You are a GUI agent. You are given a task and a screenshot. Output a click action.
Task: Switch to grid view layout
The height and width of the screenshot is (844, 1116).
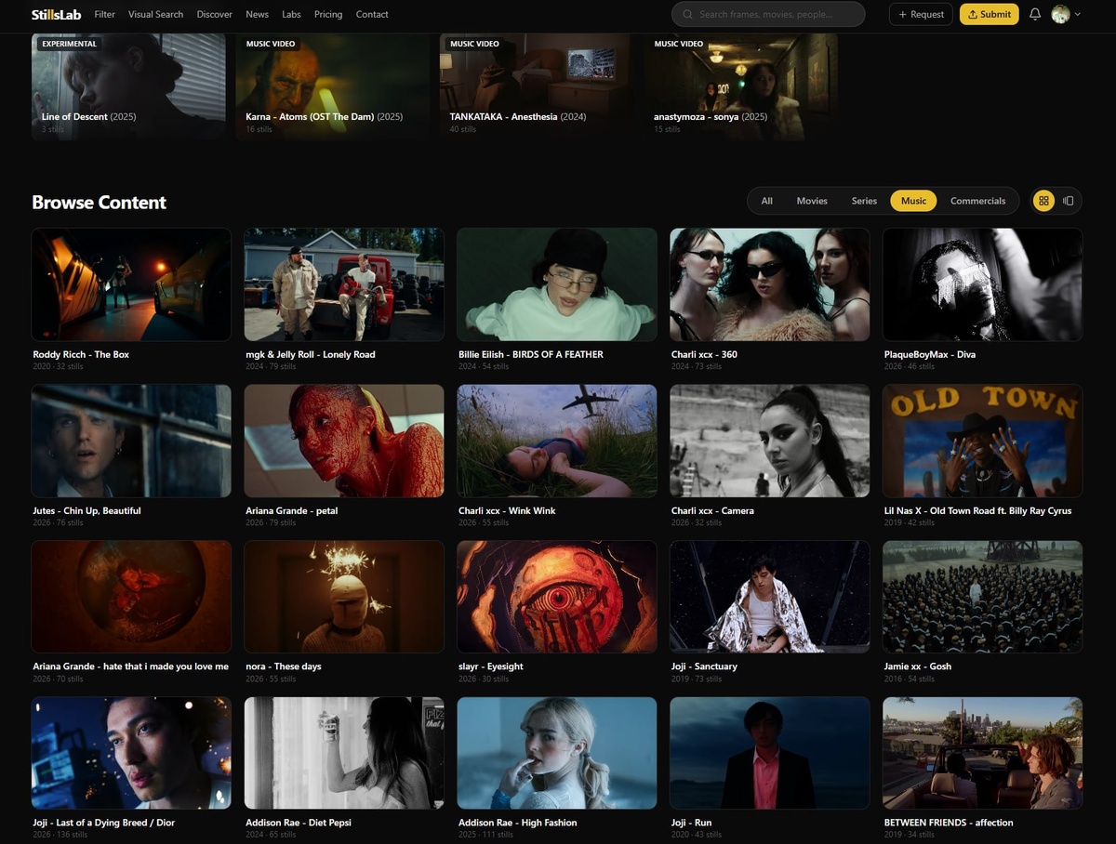click(1043, 201)
